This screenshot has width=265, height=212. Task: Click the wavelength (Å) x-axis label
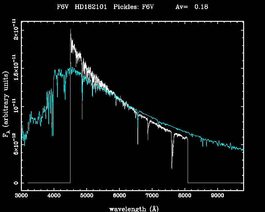(x=132, y=209)
